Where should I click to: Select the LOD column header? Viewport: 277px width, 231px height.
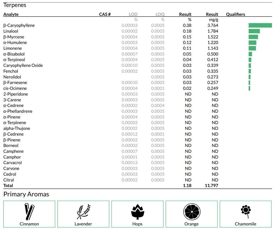(x=133, y=14)
